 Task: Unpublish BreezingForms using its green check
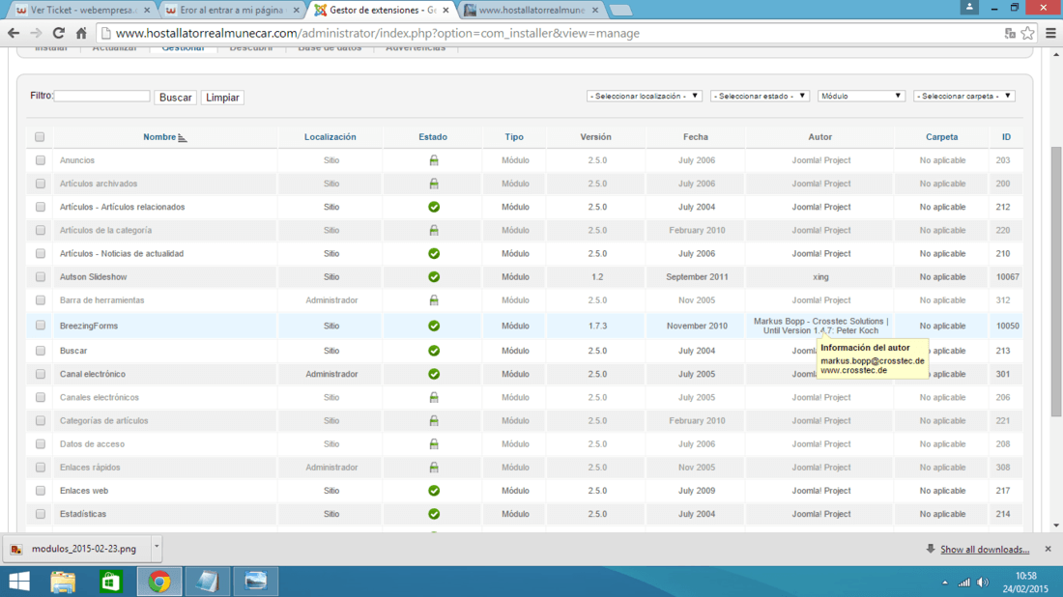pos(434,326)
